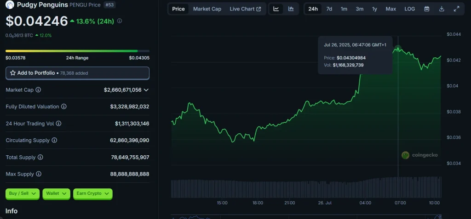
Task: Toggle LOG scale on chart
Action: (x=410, y=9)
